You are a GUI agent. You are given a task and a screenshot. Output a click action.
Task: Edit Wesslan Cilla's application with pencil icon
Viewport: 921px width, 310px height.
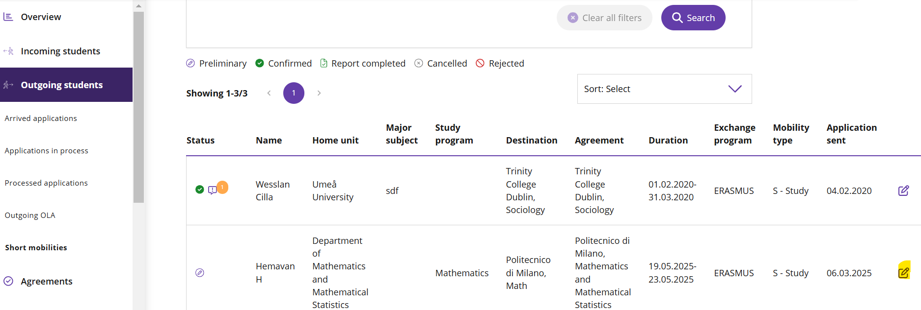click(903, 191)
